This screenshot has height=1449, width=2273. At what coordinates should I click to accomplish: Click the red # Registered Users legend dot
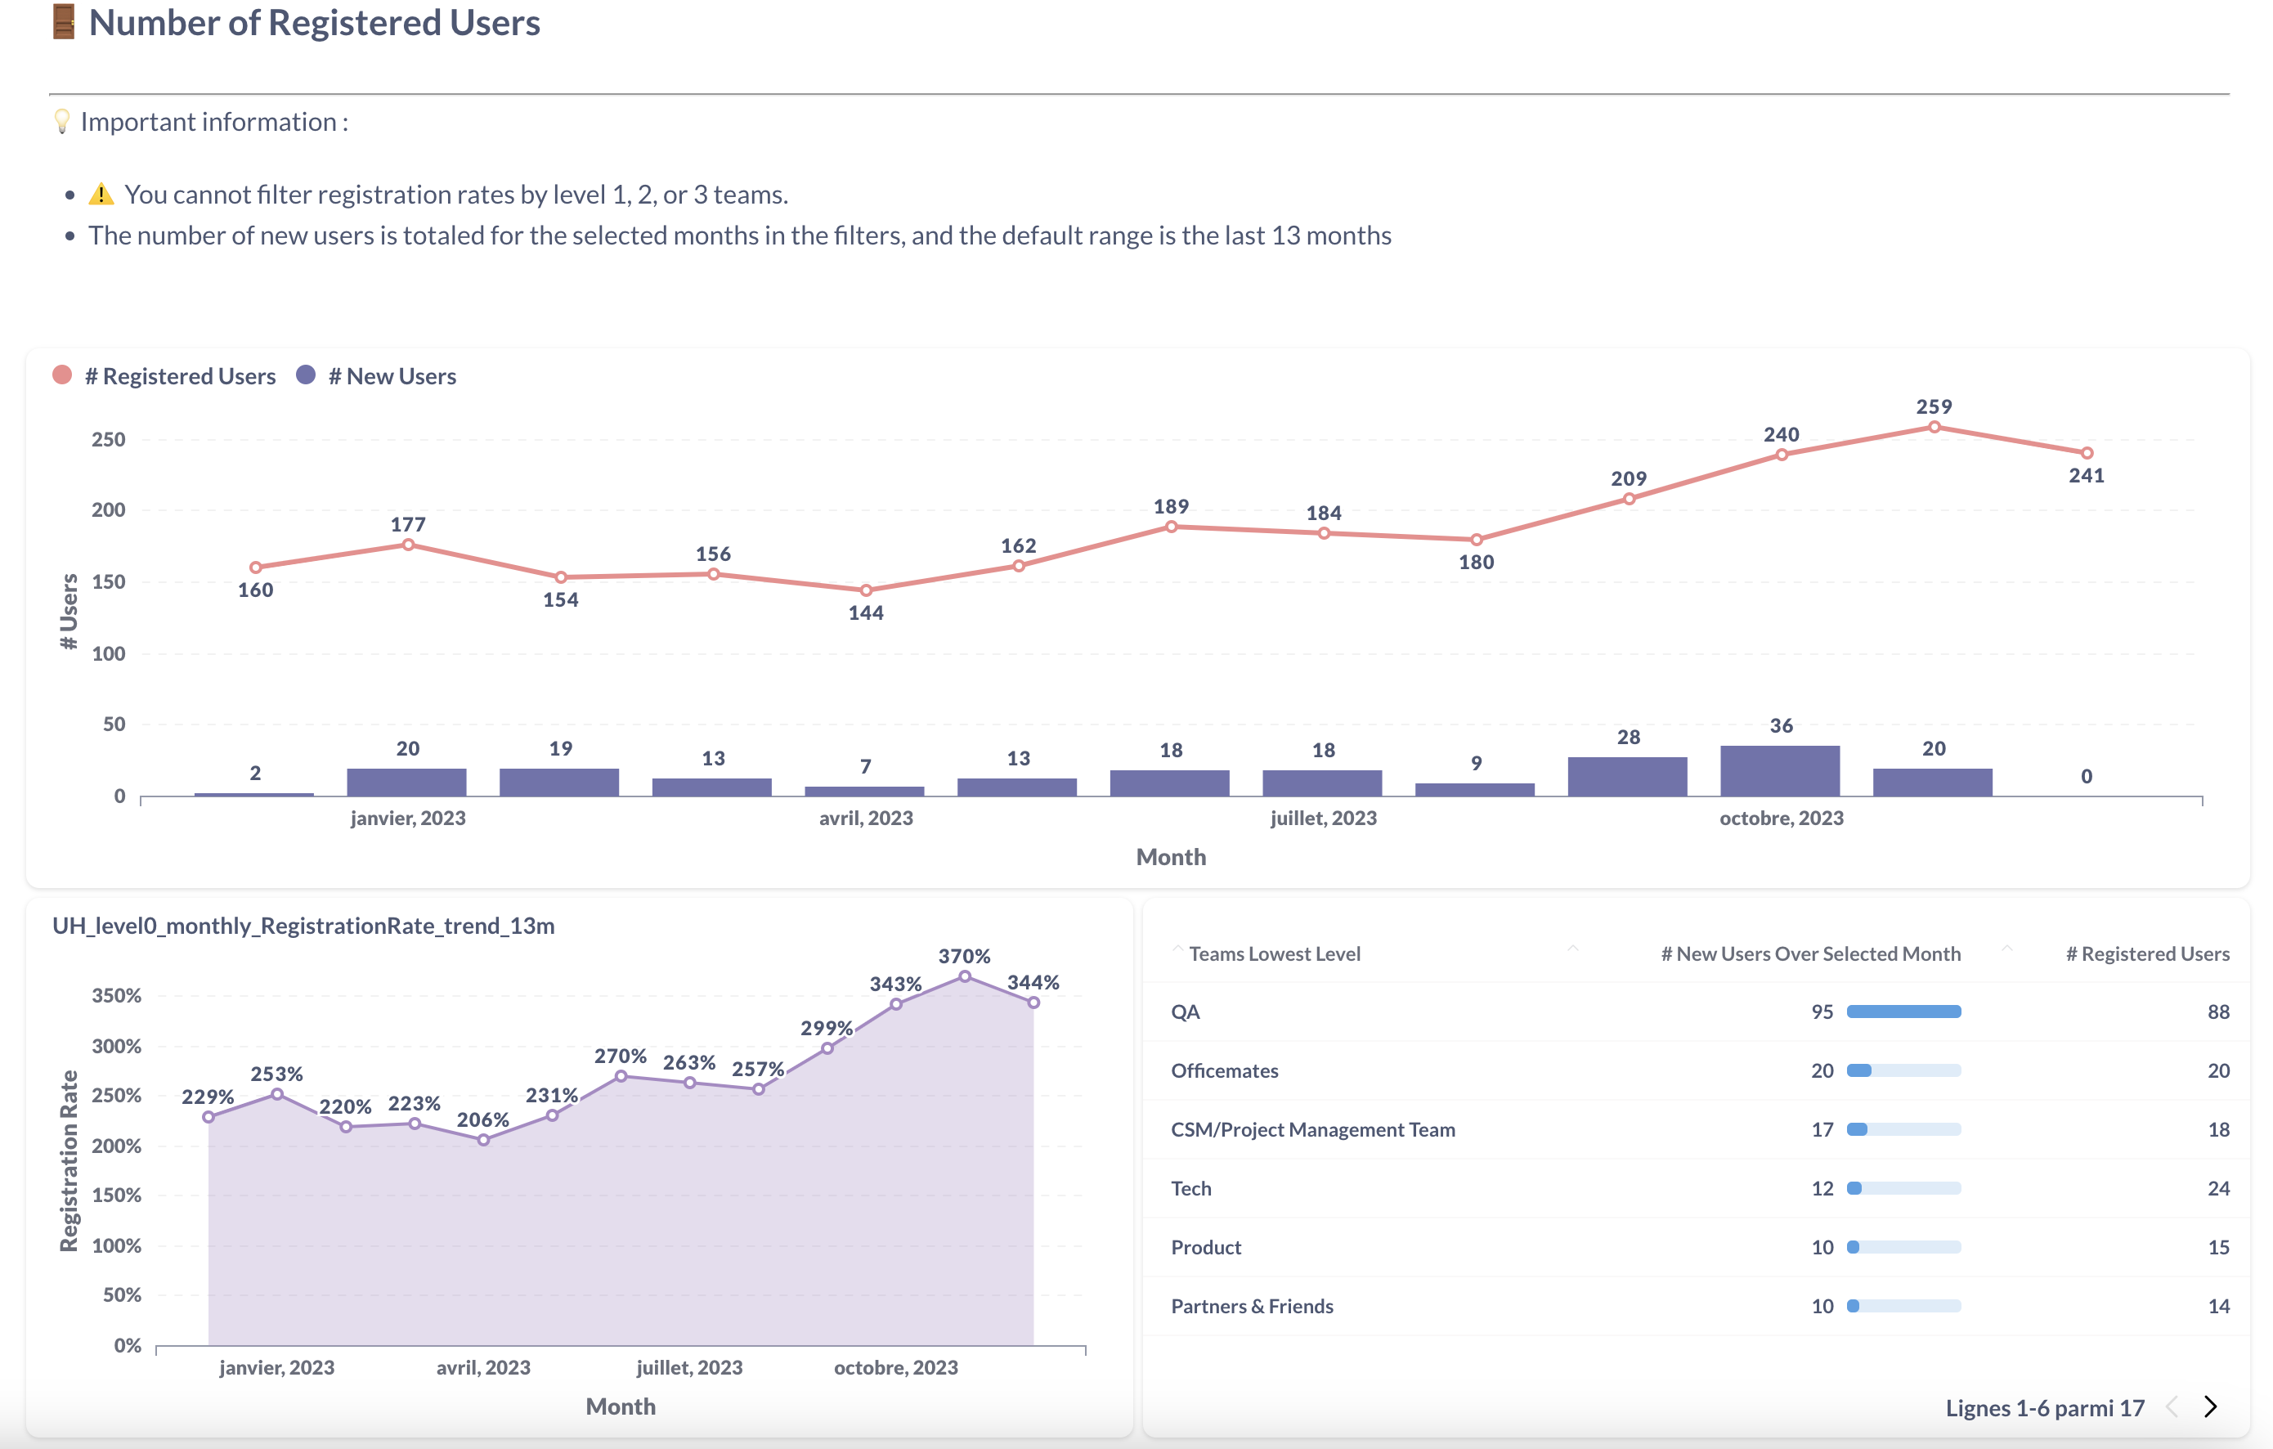(x=62, y=375)
